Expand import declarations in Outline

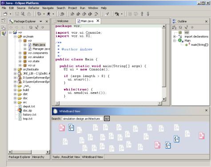175,36
